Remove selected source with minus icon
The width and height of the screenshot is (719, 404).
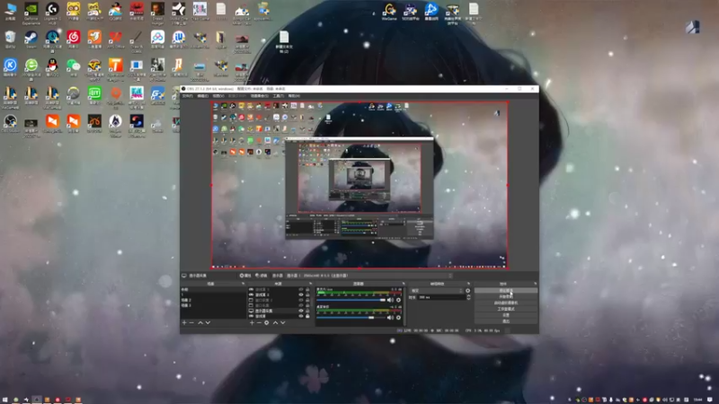[259, 323]
